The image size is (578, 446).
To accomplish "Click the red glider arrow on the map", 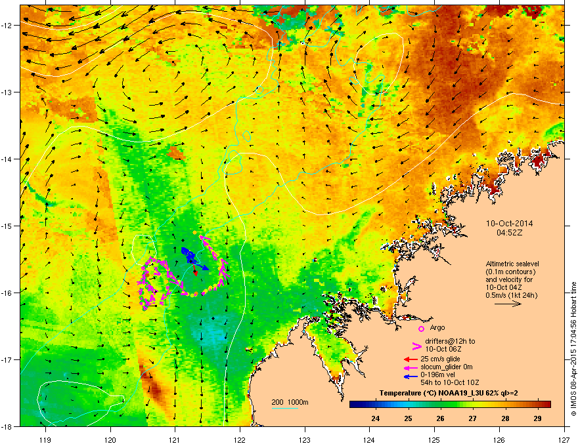I will click(195, 270).
